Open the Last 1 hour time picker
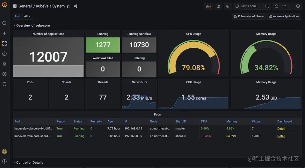This screenshot has width=305, height=168. click(x=248, y=6)
